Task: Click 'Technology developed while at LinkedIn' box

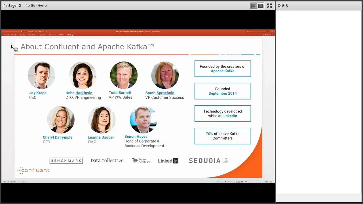Action: click(223, 114)
